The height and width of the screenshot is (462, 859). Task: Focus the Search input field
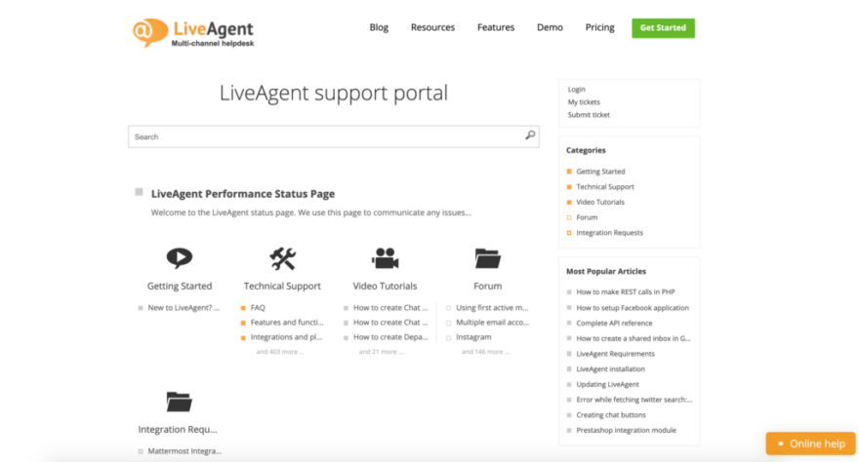322,136
